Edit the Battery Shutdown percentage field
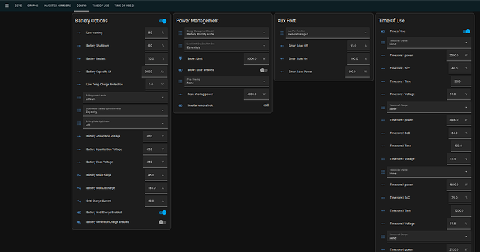This screenshot has width=480, height=252. (156, 46)
